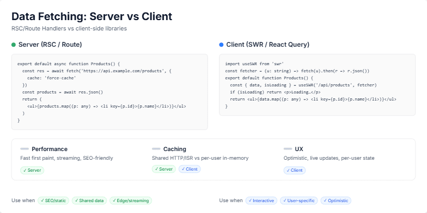Click the useSWR('/api/products', fetcher) line

coord(303,85)
